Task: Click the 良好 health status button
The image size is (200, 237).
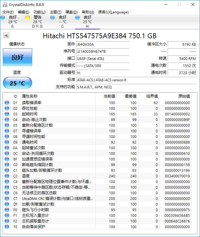Action: (18, 57)
